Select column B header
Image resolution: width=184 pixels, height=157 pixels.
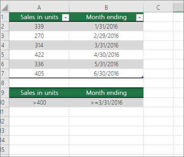[x=106, y=8]
